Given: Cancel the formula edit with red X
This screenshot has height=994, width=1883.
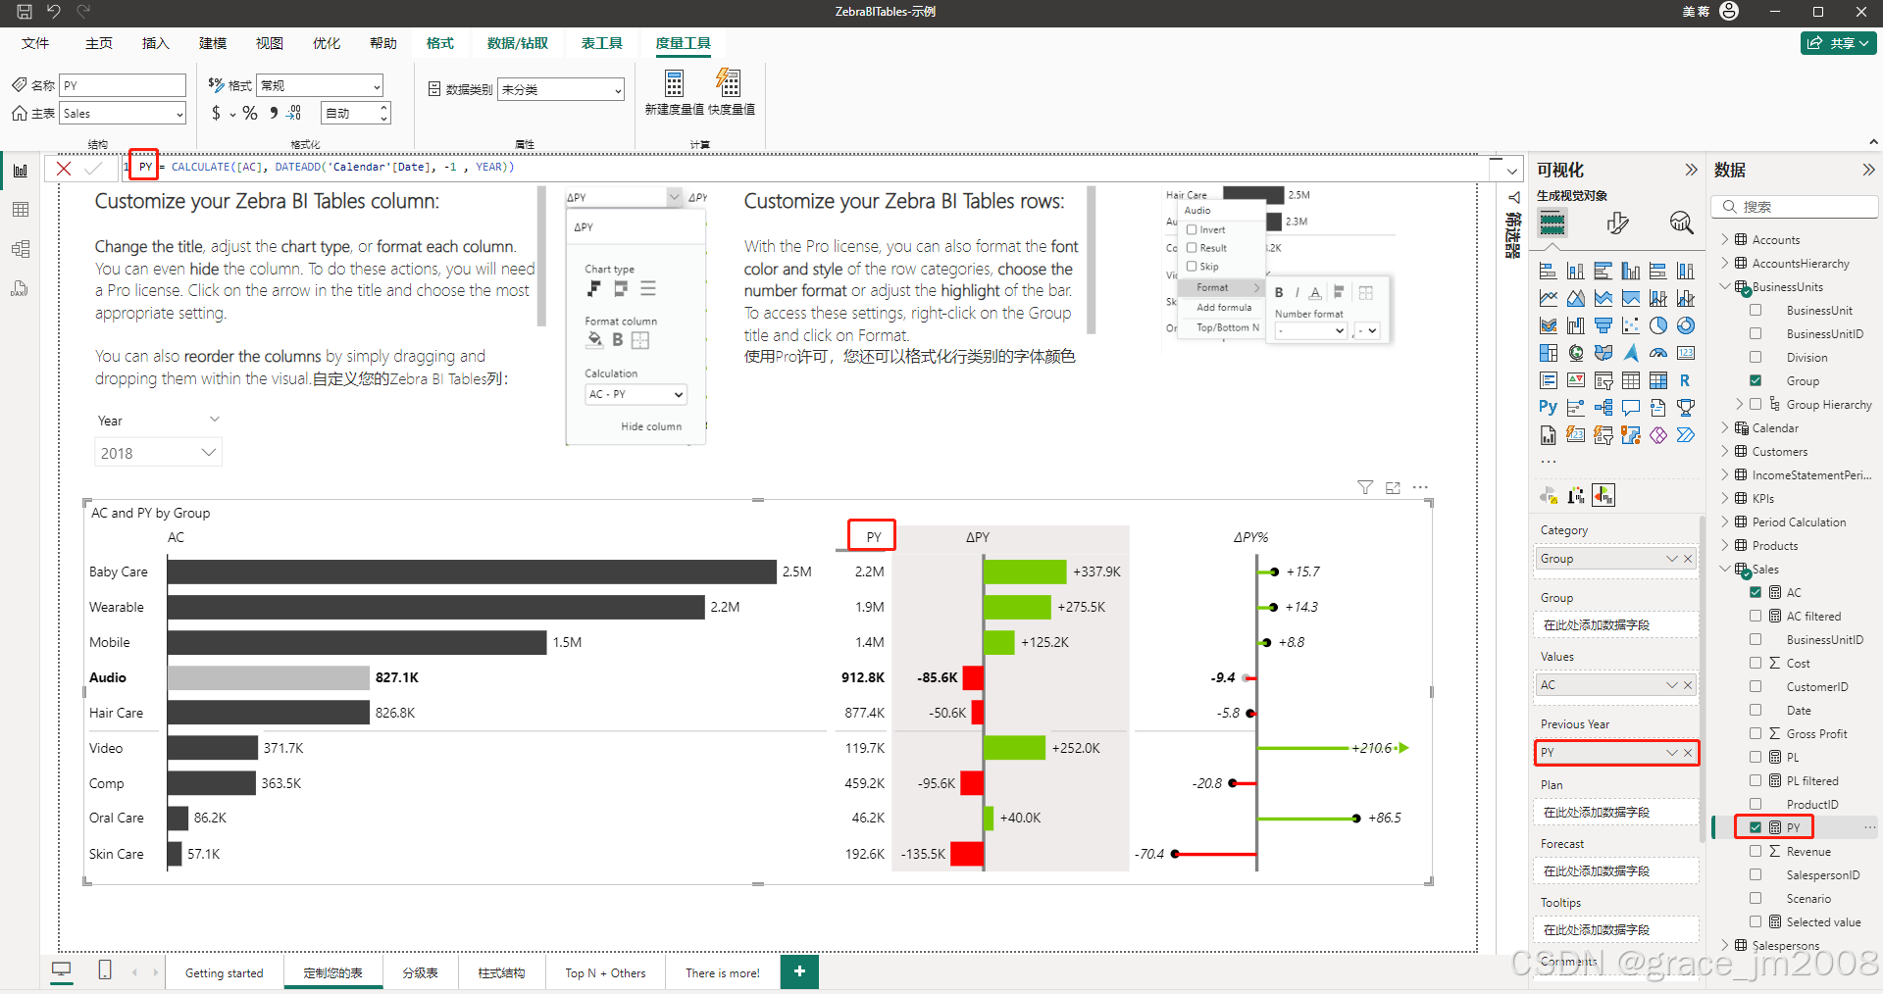Looking at the screenshot, I should click(x=64, y=169).
